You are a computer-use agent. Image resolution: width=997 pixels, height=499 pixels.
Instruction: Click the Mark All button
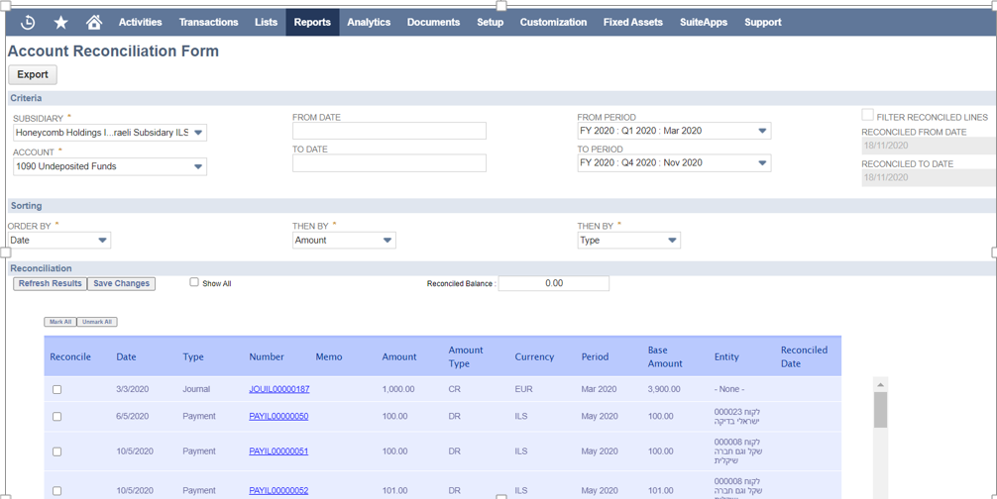60,322
